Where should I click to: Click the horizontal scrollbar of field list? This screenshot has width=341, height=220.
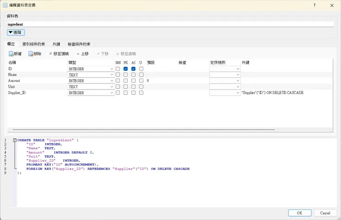[143, 130]
